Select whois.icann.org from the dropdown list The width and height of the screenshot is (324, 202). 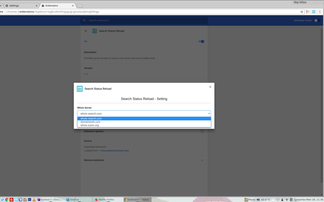[x=90, y=125]
